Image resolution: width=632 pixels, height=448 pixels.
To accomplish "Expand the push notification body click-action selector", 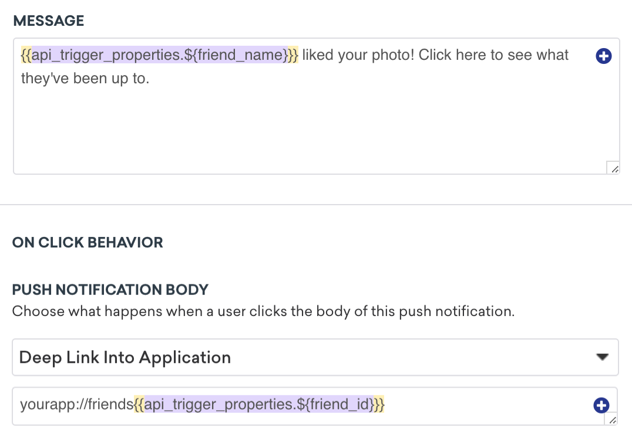I will click(315, 357).
